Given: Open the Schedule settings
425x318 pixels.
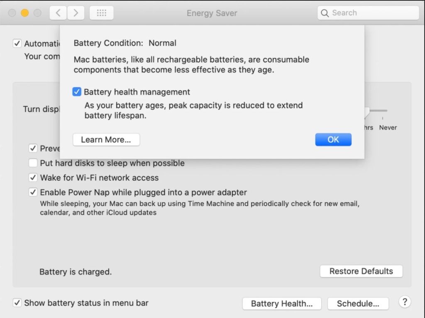Looking at the screenshot, I should click(358, 303).
